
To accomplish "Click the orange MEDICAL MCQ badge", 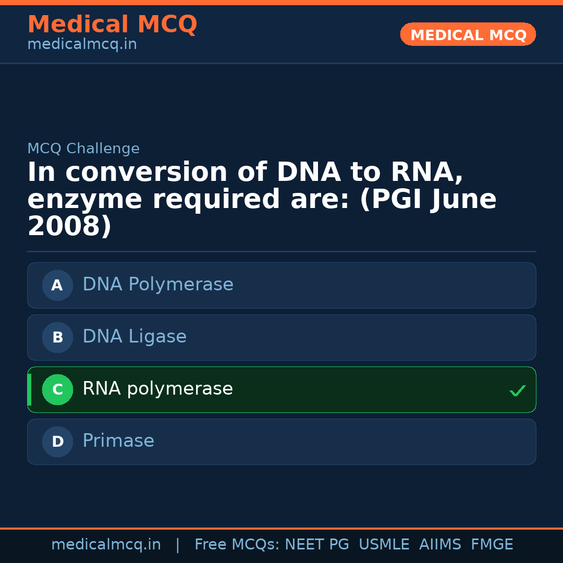I will [468, 34].
